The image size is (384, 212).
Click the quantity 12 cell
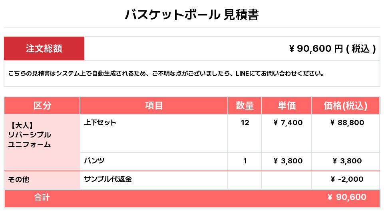245,133
